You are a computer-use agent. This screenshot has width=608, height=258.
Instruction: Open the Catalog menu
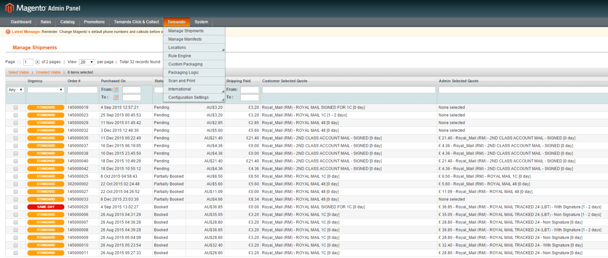(x=68, y=22)
